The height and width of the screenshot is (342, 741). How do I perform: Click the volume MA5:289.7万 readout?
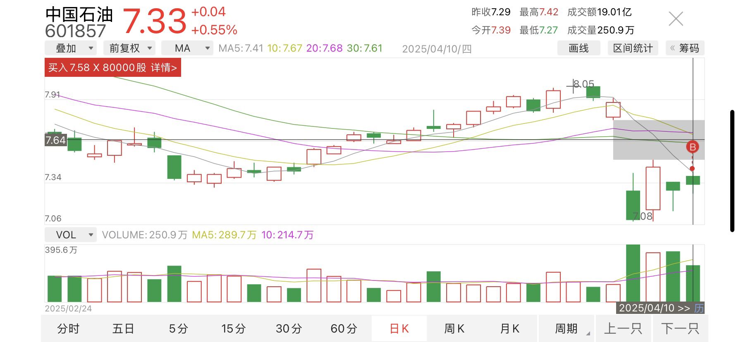coord(224,235)
